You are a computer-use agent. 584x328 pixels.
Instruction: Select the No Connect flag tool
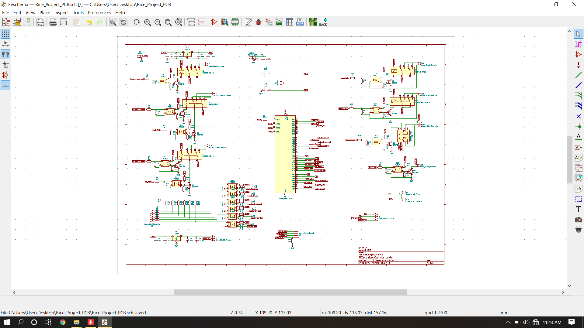click(x=579, y=116)
